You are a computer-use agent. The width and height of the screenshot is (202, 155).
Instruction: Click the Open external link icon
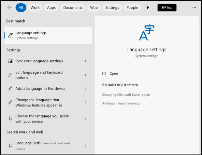[x=104, y=74]
